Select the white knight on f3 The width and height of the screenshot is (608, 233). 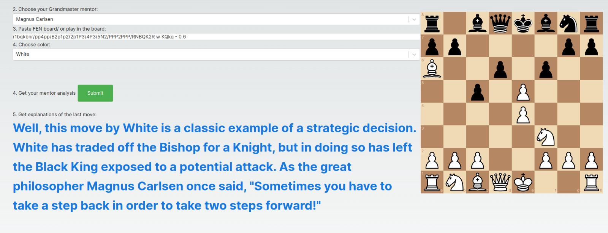pyautogui.click(x=546, y=137)
